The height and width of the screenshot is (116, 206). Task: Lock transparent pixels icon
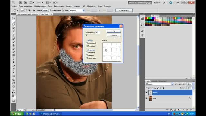tap(155, 88)
